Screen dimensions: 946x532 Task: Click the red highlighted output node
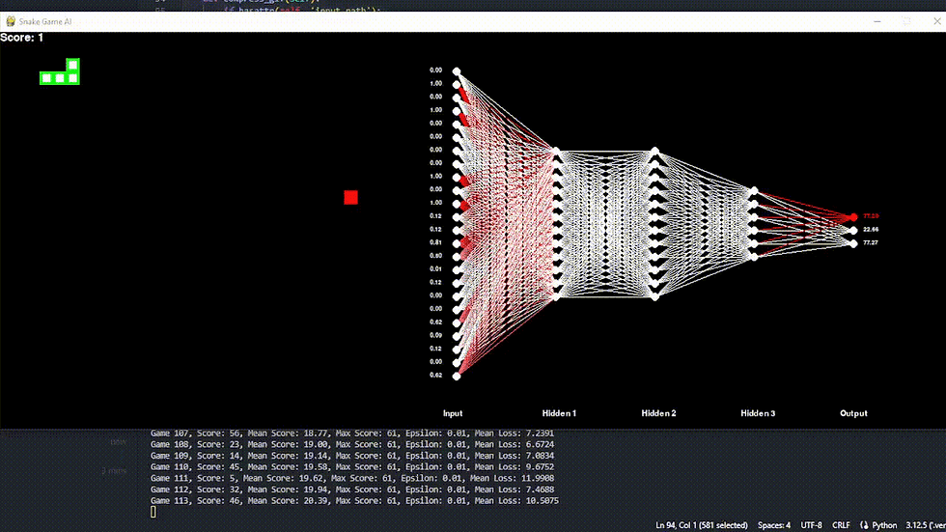853,217
